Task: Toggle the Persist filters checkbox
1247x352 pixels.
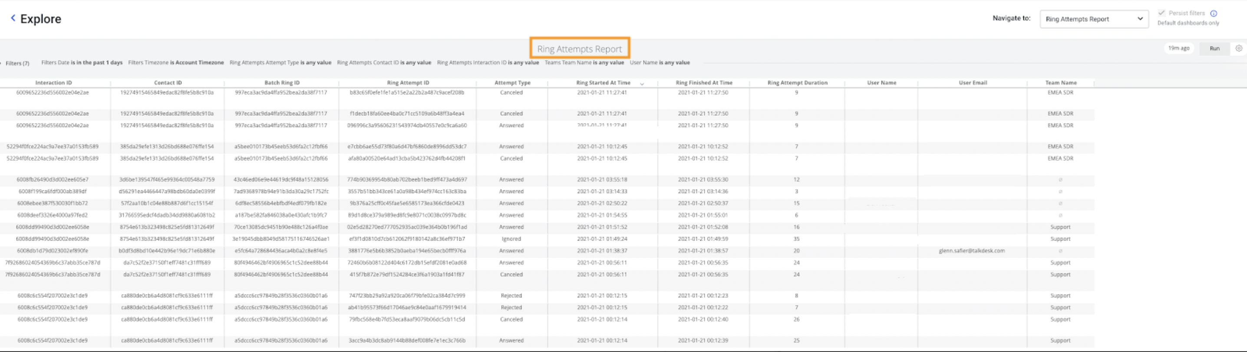Action: [x=1162, y=13]
